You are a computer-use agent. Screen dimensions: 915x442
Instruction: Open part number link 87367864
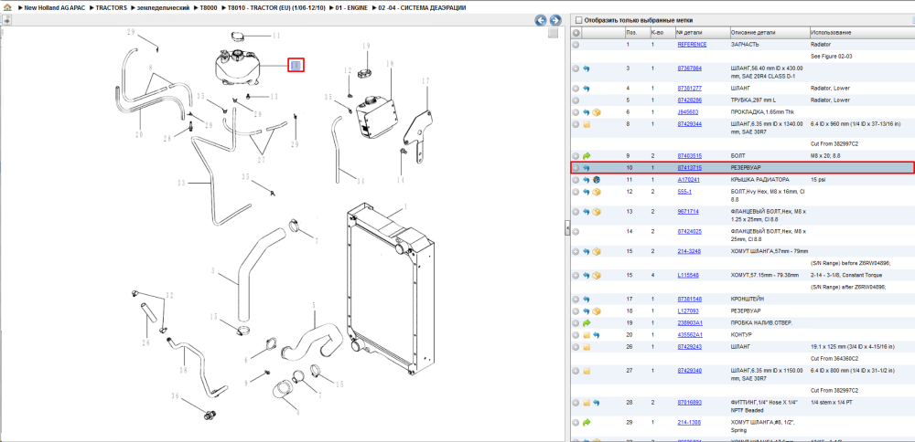690,68
